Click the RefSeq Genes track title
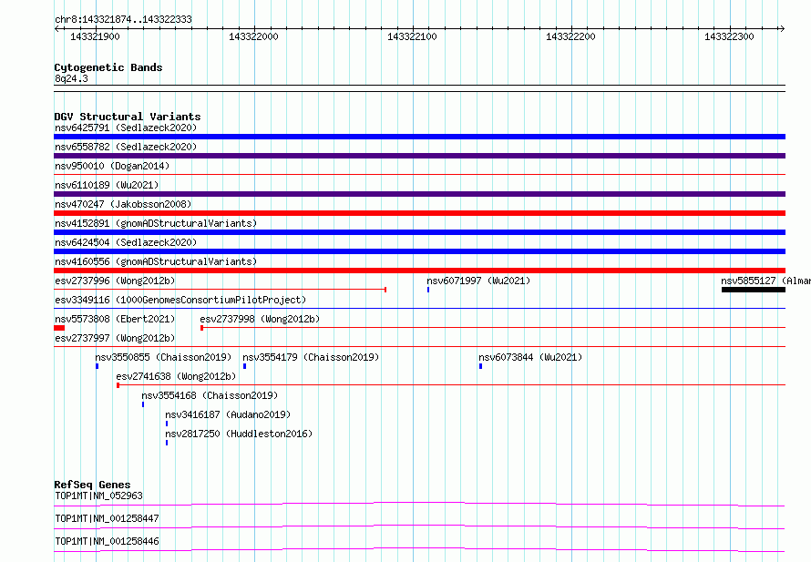Screen dimensions: 811x562 92,485
